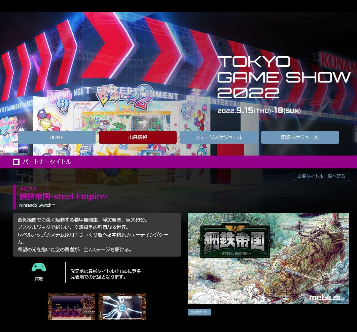Open the 公式サイト link button

point(200,312)
